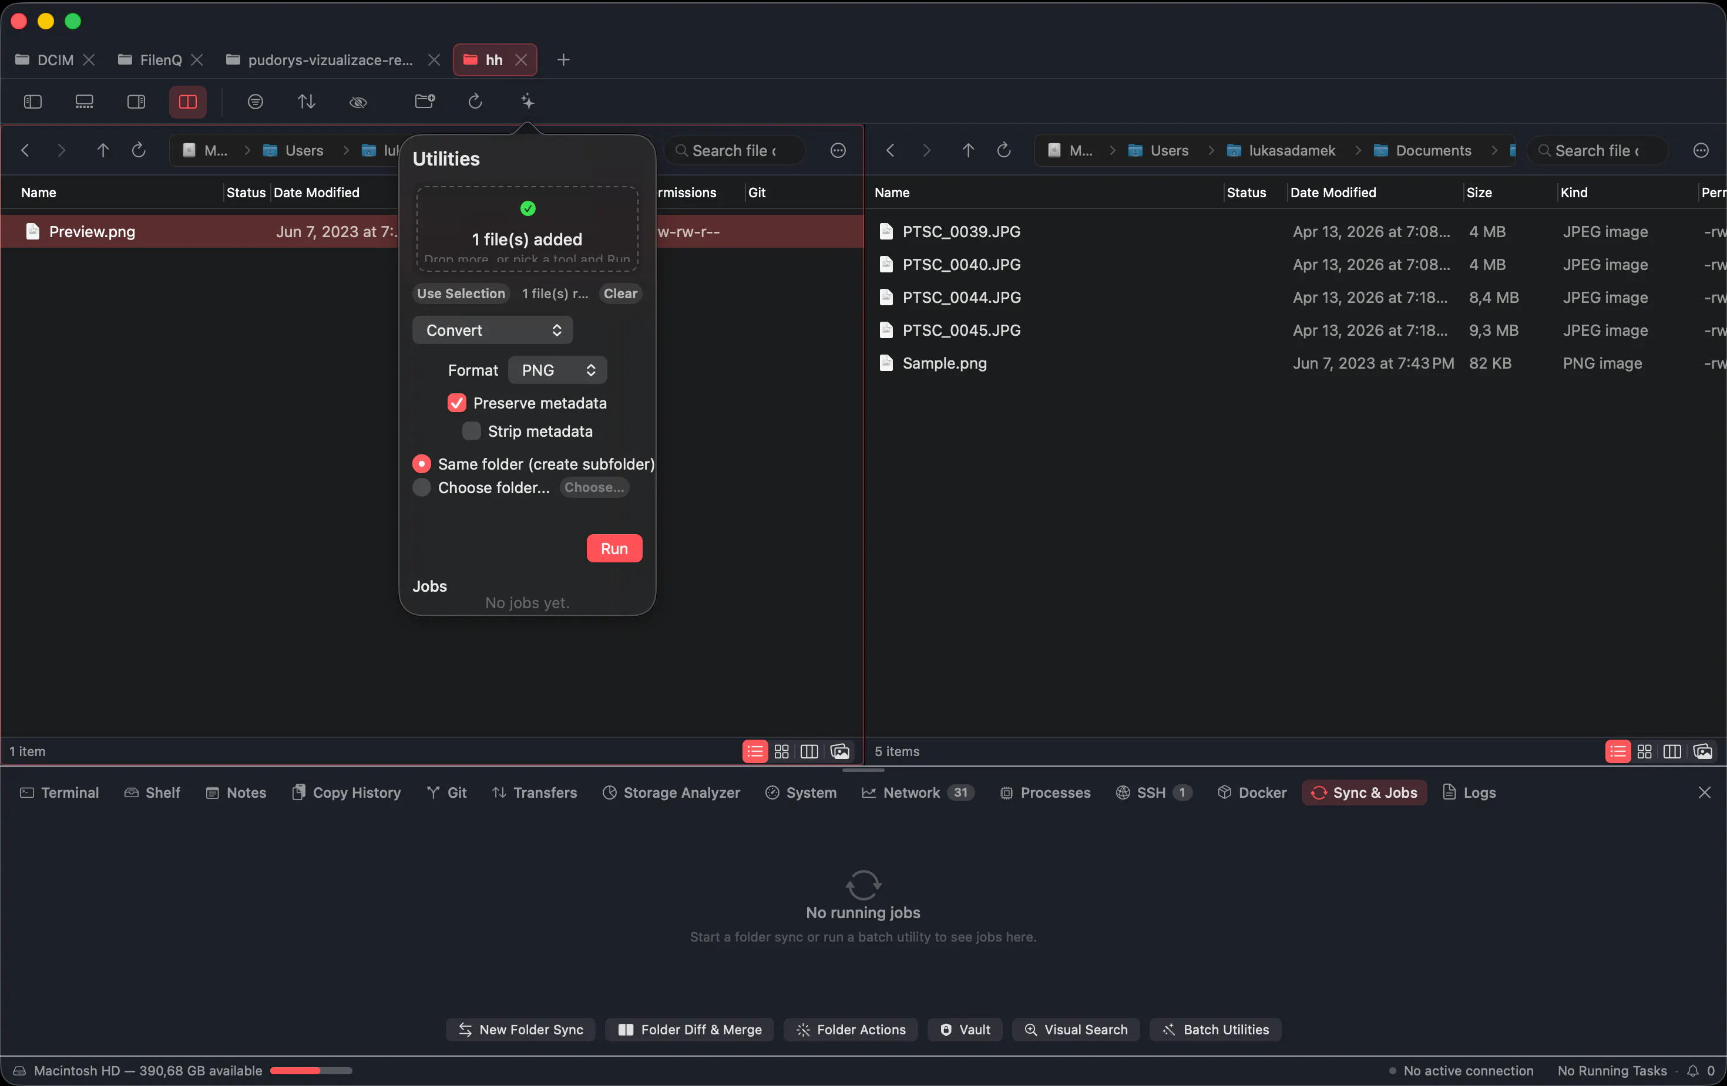Toggle the bottom panel layout icon
Viewport: 1727px width, 1086px height.
pos(85,102)
